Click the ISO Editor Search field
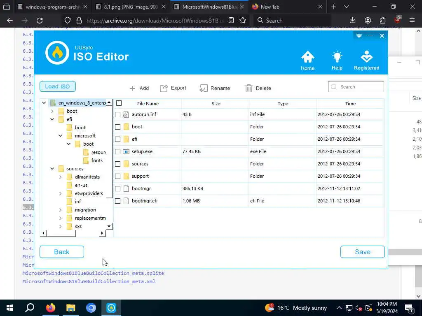 [x=356, y=87]
